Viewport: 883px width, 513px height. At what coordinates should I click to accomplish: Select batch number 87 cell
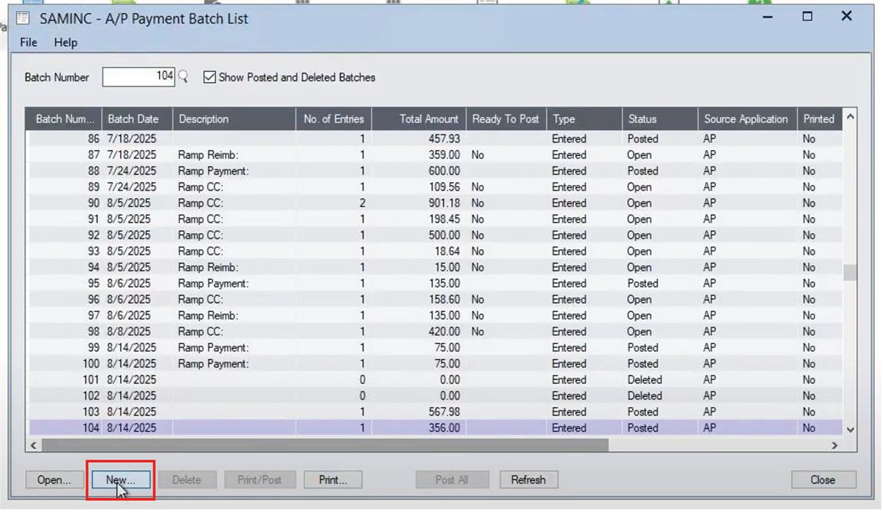[65, 155]
